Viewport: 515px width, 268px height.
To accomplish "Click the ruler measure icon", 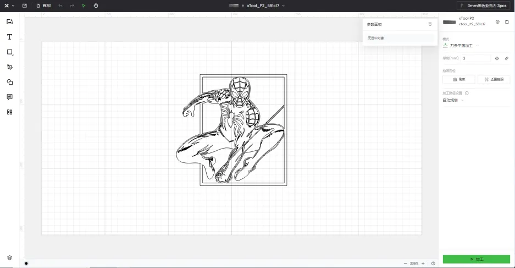I will coord(507,58).
